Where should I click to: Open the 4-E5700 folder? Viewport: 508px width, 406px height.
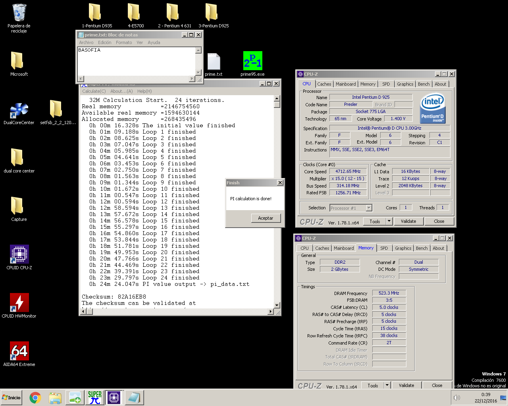coord(135,16)
